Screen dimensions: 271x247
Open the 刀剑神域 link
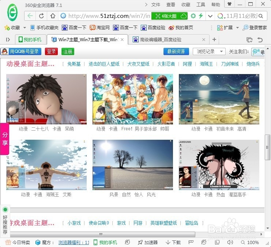[230, 64]
